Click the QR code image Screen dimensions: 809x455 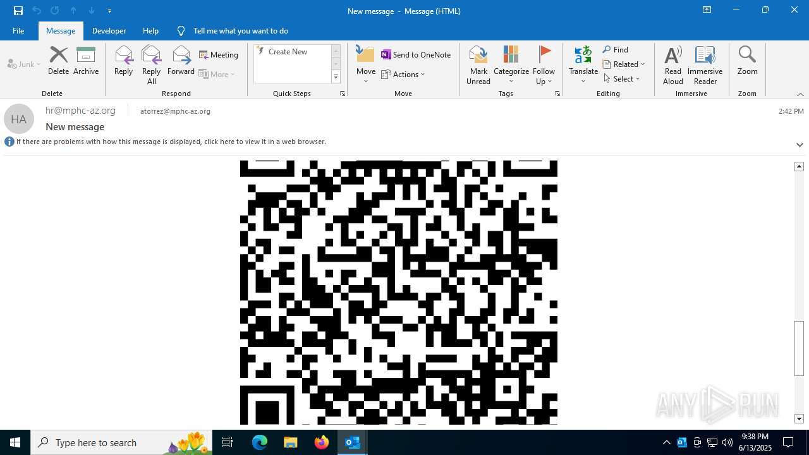(x=399, y=292)
